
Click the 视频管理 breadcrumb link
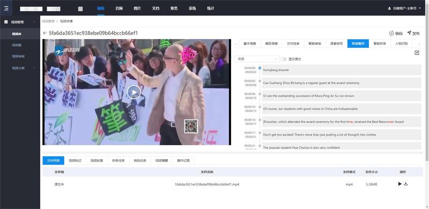[48, 21]
